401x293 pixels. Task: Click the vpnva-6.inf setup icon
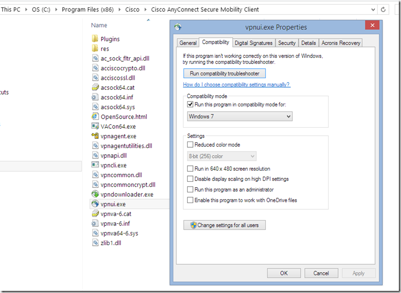click(x=95, y=223)
